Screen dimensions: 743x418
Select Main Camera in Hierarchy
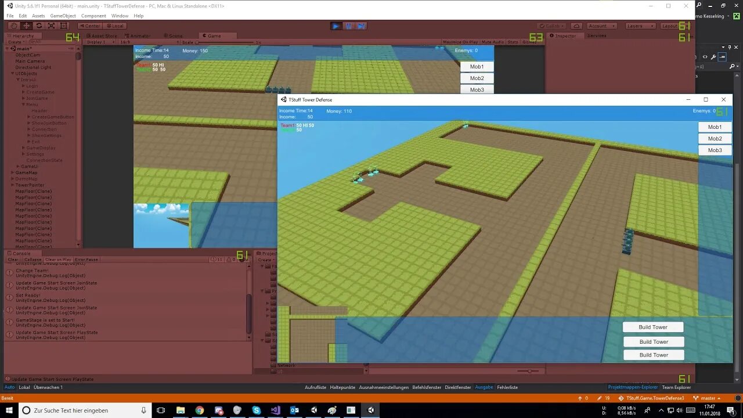(x=30, y=61)
